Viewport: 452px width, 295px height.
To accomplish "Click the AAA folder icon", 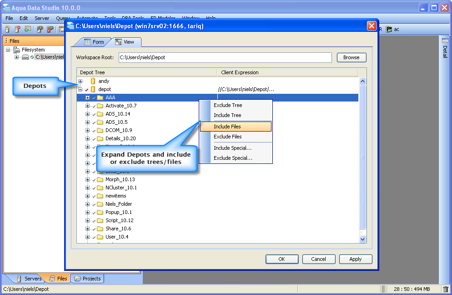I will click(100, 97).
